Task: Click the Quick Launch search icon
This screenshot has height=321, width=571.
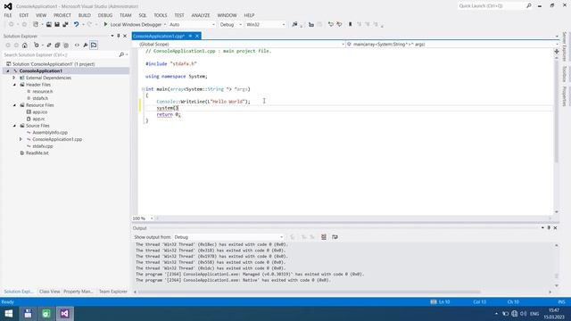Action: (529, 6)
